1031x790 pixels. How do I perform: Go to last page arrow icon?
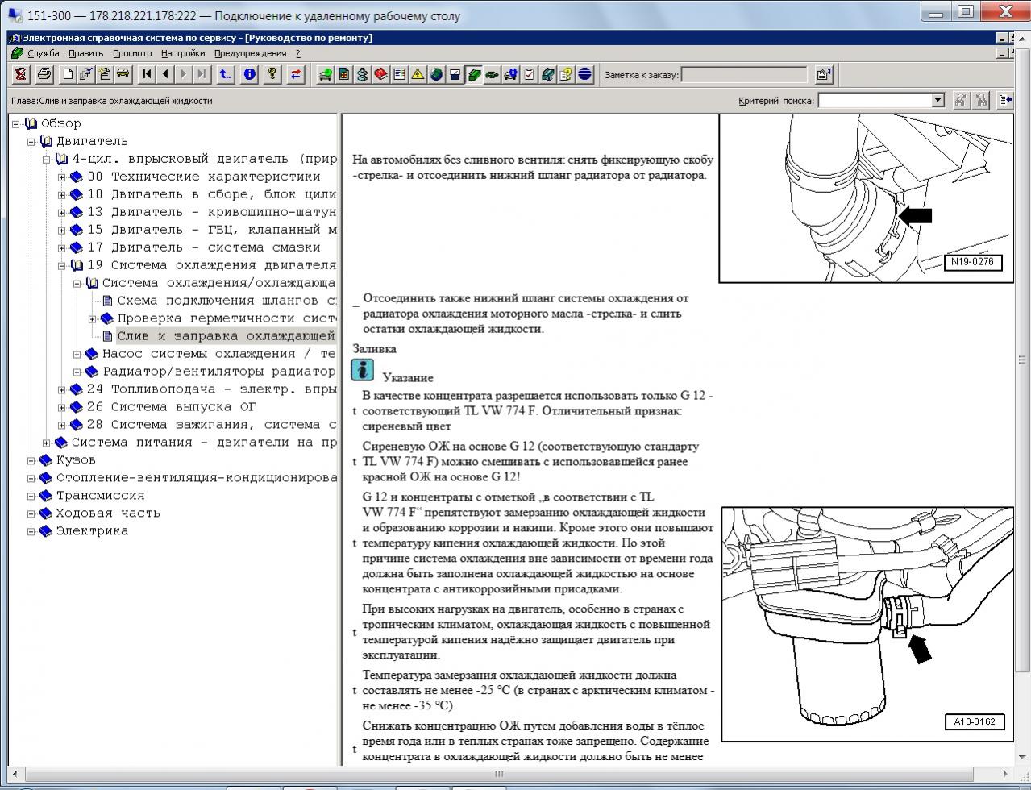(x=202, y=75)
